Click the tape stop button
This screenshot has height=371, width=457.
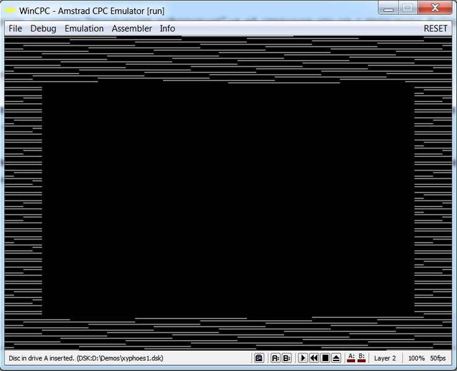tap(325, 358)
